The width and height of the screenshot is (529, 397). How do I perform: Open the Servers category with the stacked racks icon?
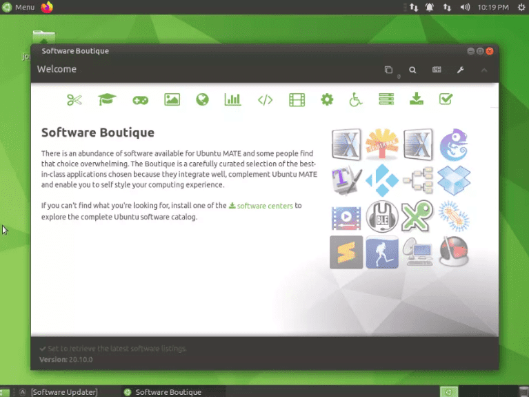pos(386,99)
